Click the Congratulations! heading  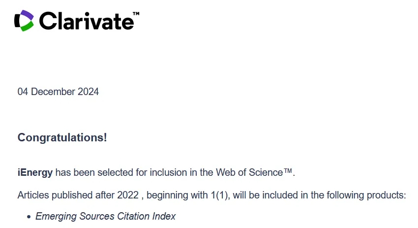(x=62, y=138)
